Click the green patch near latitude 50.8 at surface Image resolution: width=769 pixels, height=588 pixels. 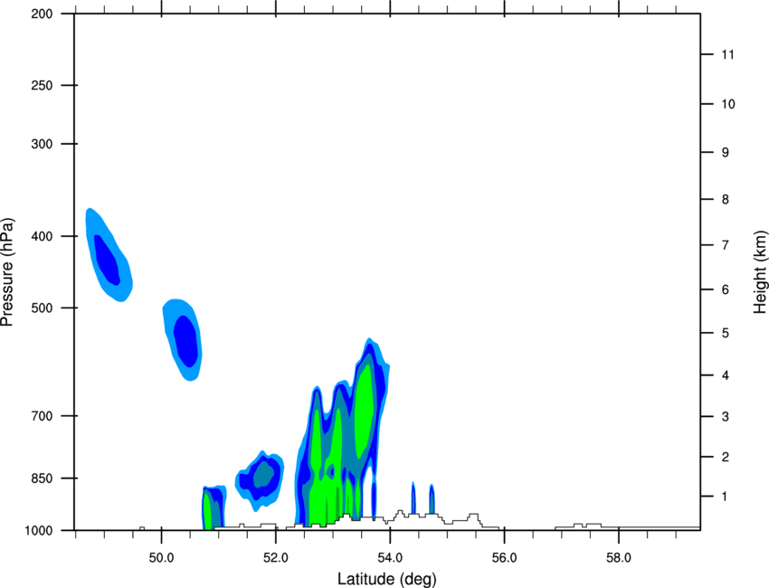[207, 510]
